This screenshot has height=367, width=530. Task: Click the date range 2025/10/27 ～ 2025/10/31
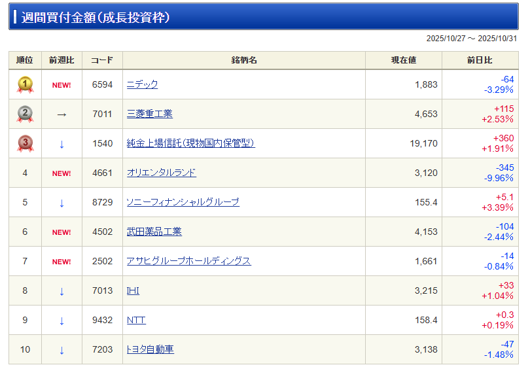tap(472, 39)
